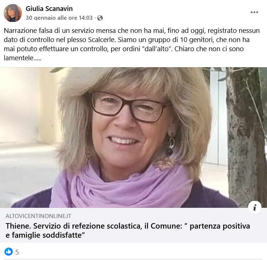Screen dimensions: 267x260
Task: Show who reacted via the count 5
Action: pos(17,252)
